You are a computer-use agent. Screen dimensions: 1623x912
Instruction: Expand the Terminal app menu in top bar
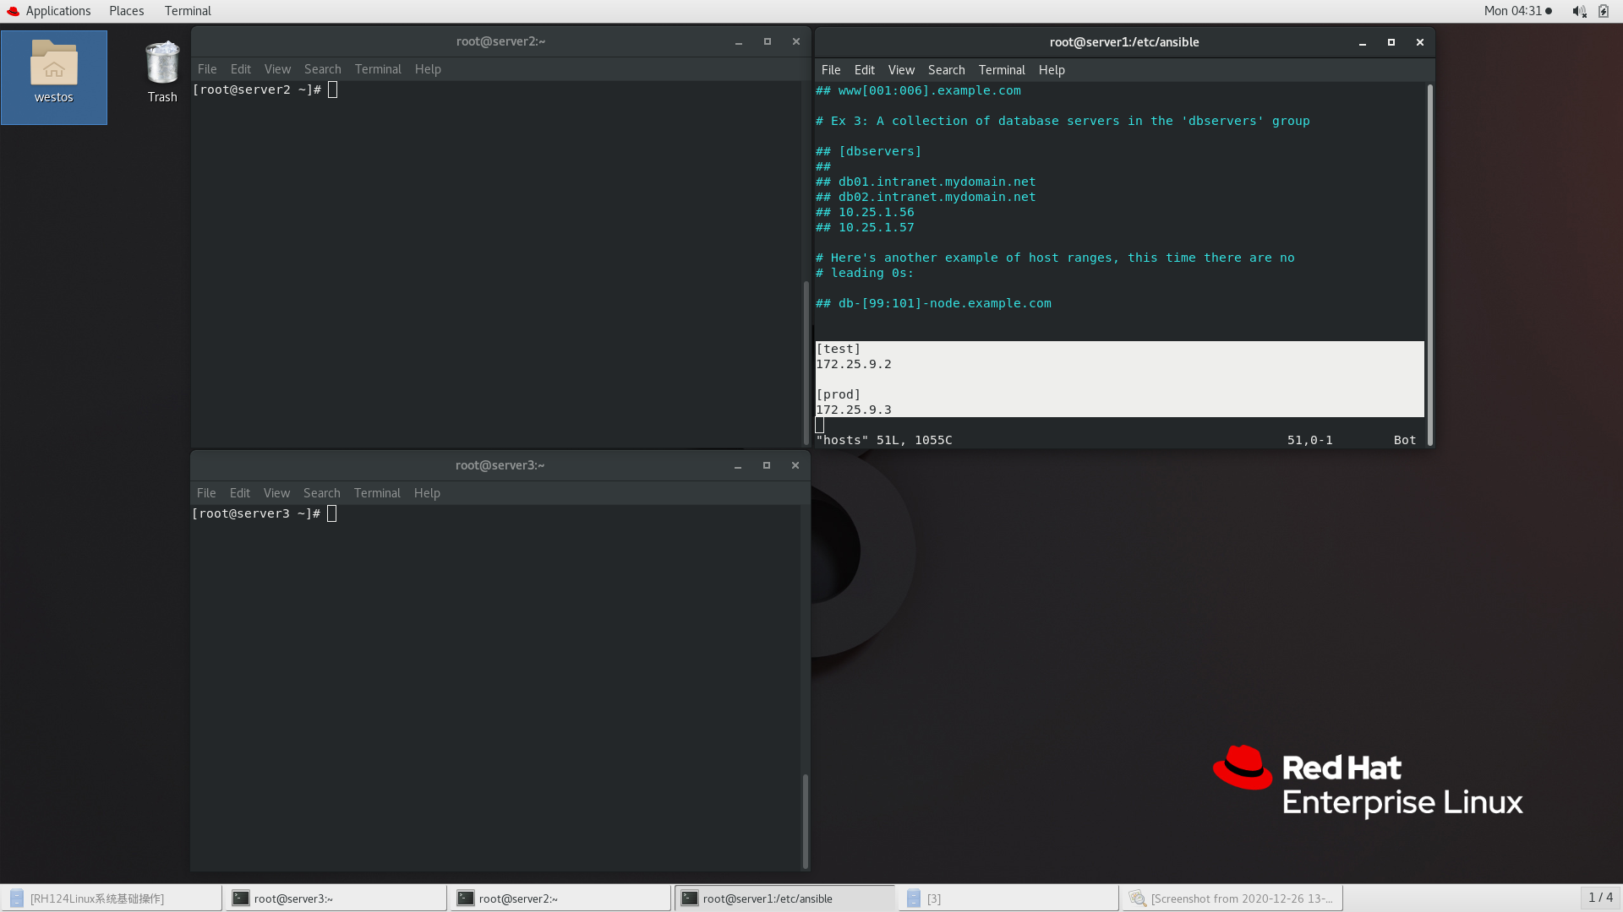[188, 11]
